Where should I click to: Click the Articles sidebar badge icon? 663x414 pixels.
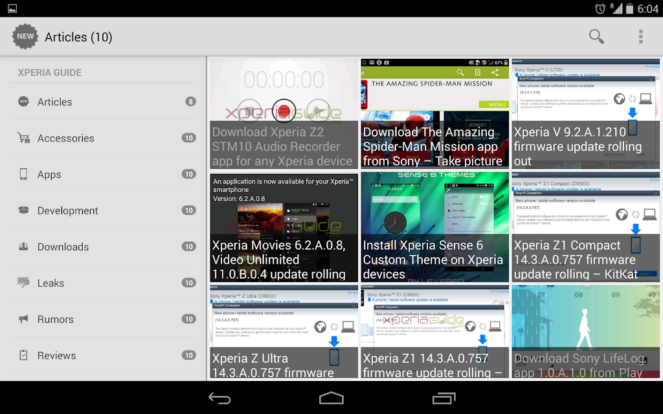(x=24, y=102)
